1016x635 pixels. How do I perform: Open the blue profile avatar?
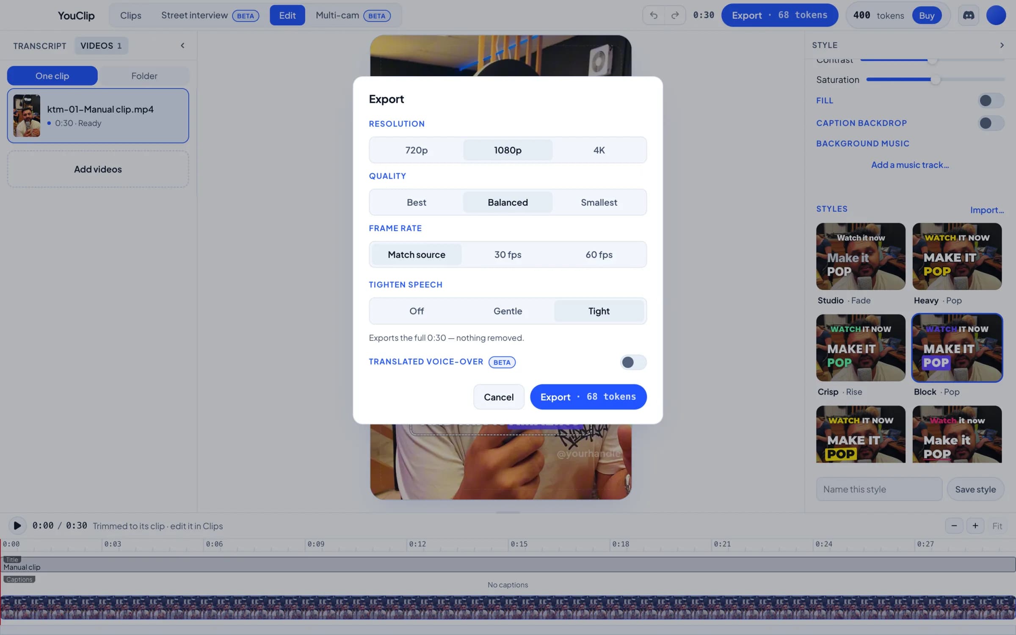tap(996, 15)
